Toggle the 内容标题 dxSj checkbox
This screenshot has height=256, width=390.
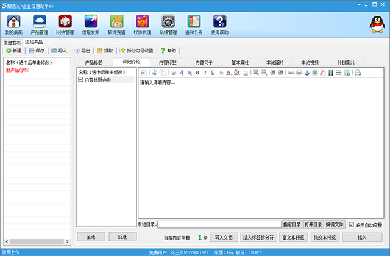[80, 79]
